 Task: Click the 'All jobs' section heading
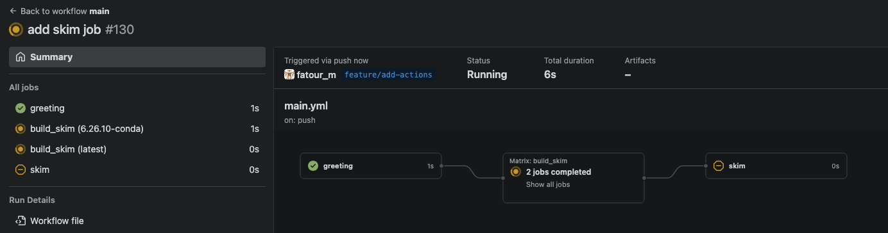24,88
